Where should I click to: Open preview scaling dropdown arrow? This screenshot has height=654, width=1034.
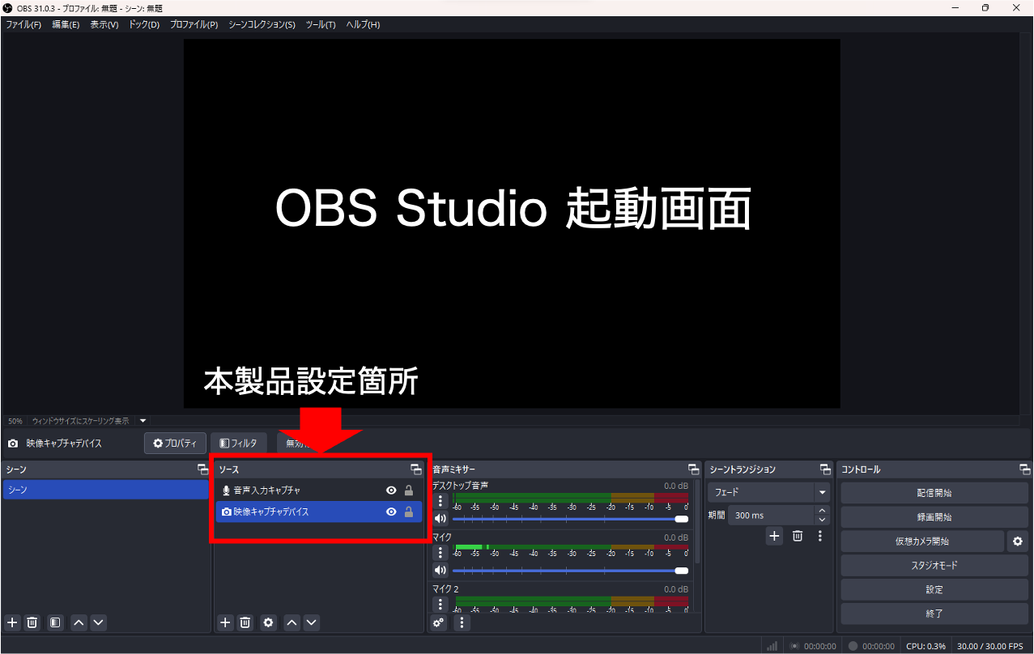[143, 421]
